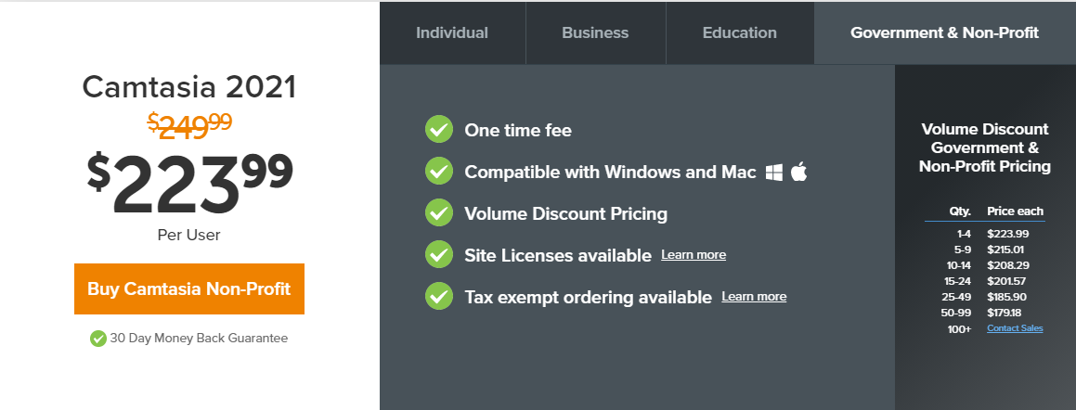Select the Education tab
The height and width of the screenshot is (410, 1076).
[x=739, y=32]
